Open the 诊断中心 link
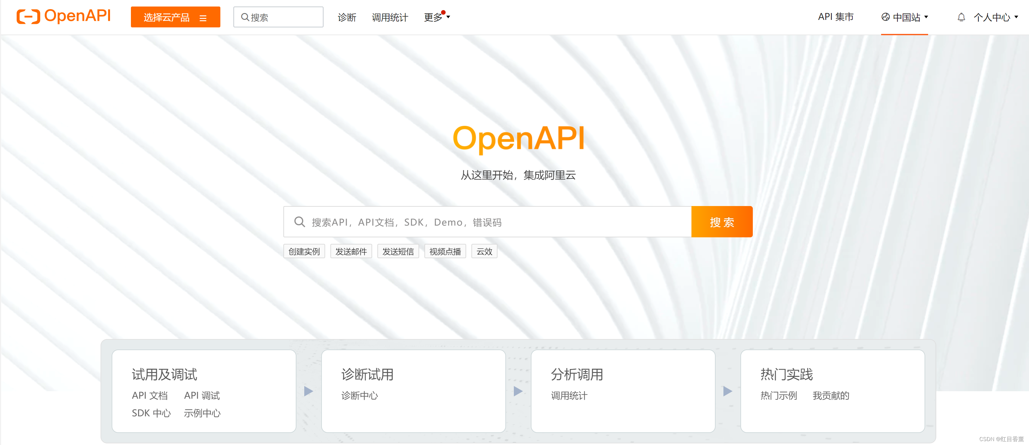Image resolution: width=1029 pixels, height=445 pixels. [359, 395]
